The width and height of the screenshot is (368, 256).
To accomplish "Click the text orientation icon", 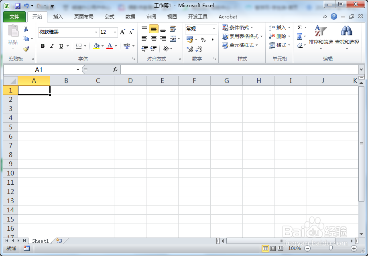I will [x=166, y=49].
